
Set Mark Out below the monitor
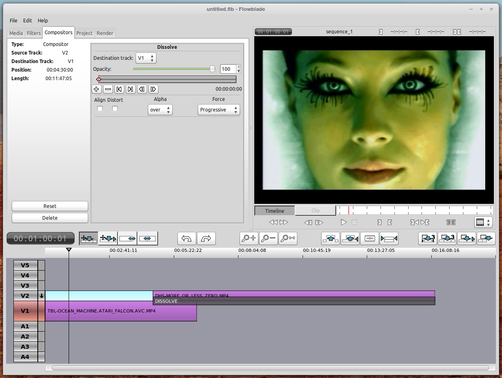click(x=390, y=222)
